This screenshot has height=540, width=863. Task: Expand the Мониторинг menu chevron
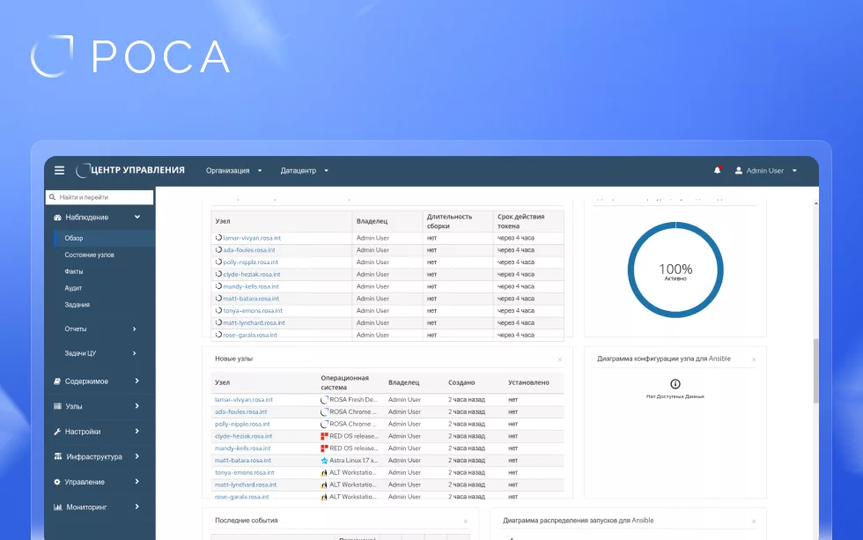coord(137,507)
